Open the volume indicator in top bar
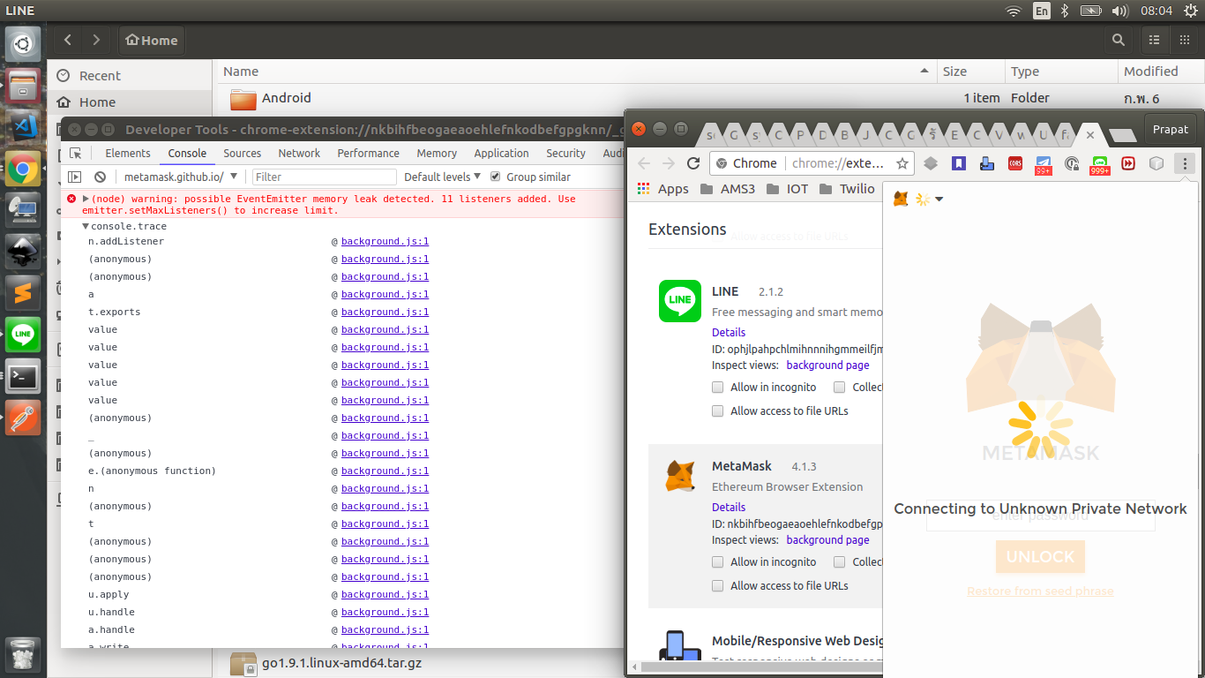 tap(1120, 11)
